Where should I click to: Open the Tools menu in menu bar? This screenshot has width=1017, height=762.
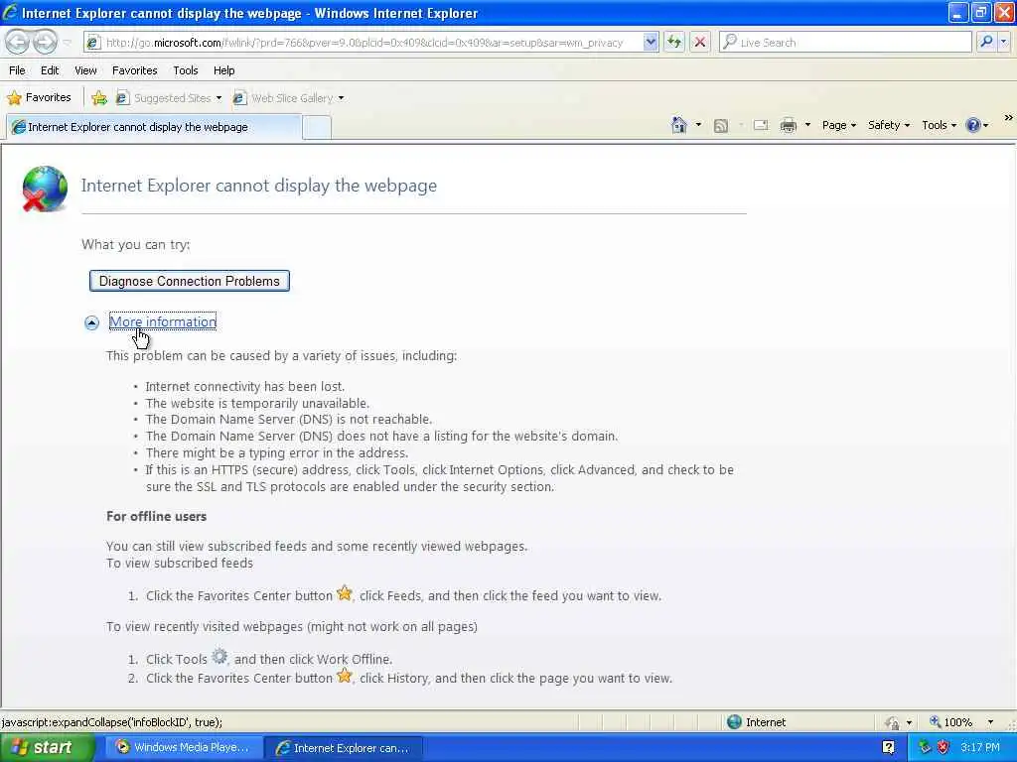[186, 70]
